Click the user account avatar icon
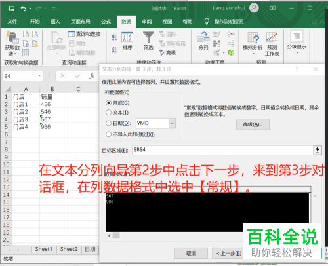Screen dimensions: 328x266 254,8
